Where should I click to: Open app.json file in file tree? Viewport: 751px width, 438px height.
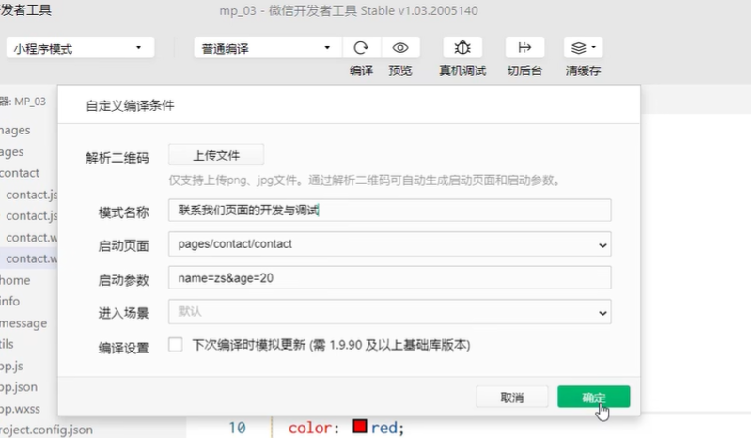click(18, 387)
